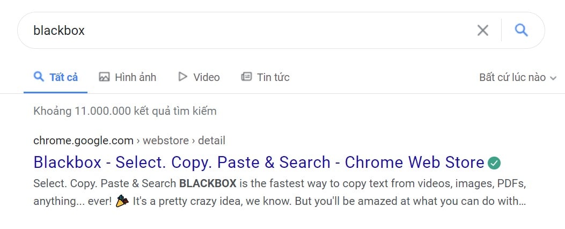Open the Tin tức news tab
This screenshot has width=565, height=229.
coord(265,77)
